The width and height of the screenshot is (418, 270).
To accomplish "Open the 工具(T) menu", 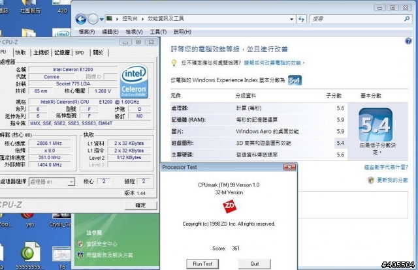I will pos(158,32).
